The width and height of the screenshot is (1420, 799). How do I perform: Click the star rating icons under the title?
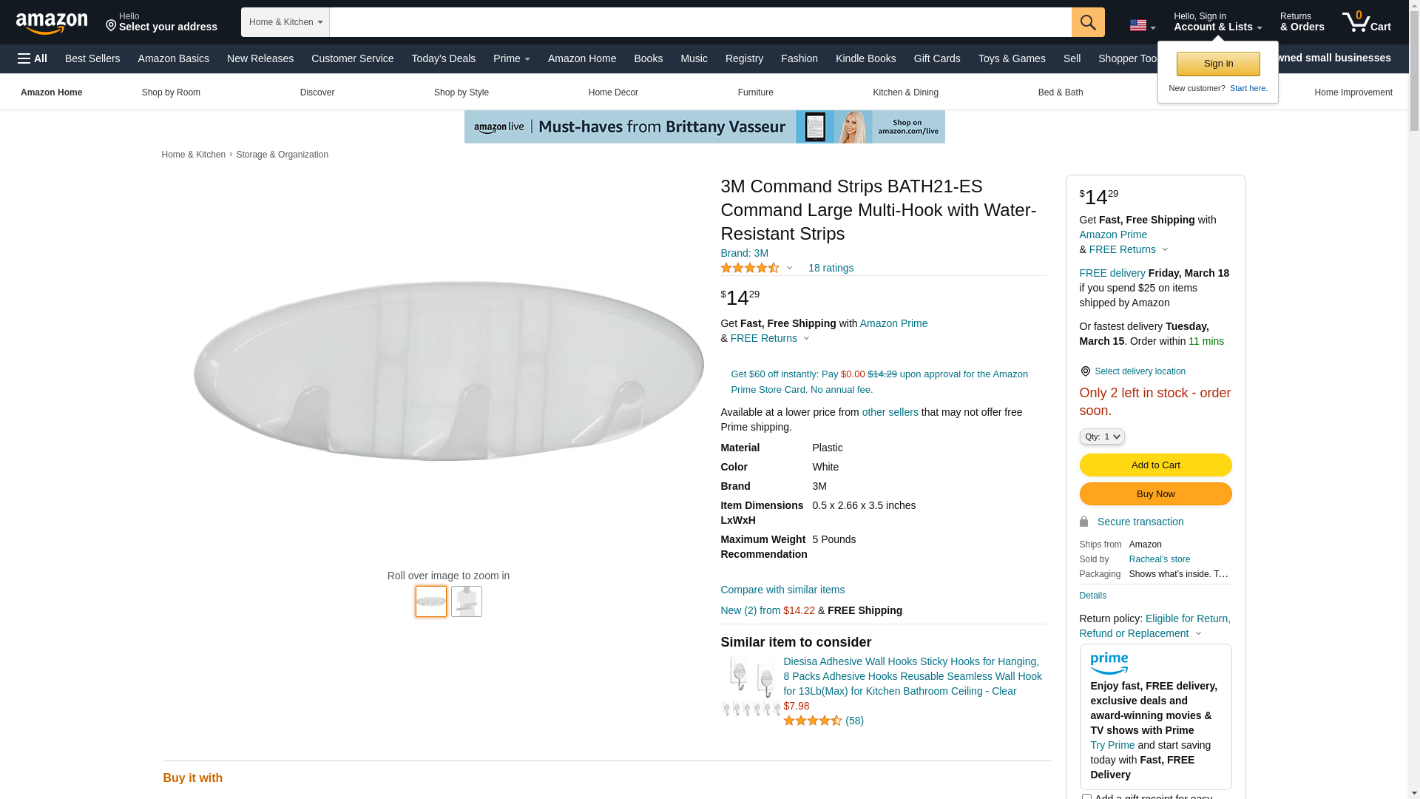(750, 268)
